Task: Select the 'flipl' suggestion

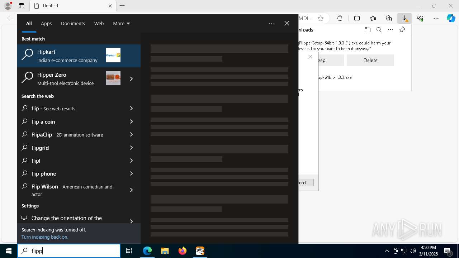Action: [x=70, y=161]
